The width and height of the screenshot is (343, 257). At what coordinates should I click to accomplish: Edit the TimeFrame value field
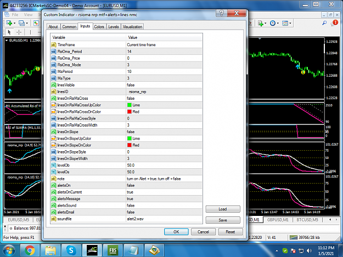pos(164,45)
